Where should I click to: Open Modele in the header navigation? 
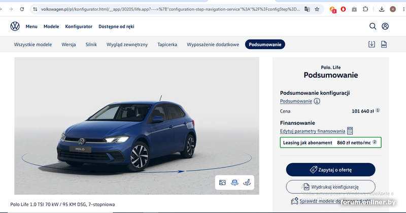[x=51, y=26]
